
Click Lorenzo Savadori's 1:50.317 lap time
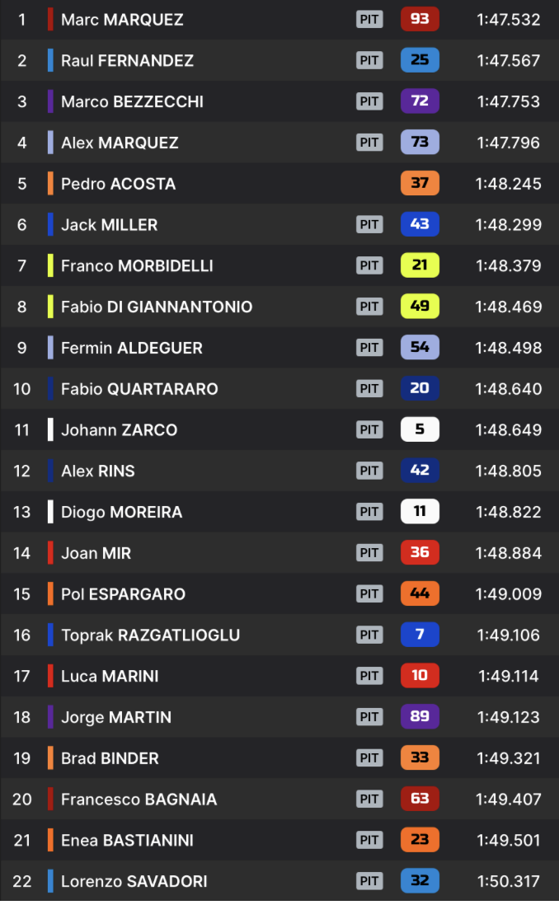tap(508, 881)
